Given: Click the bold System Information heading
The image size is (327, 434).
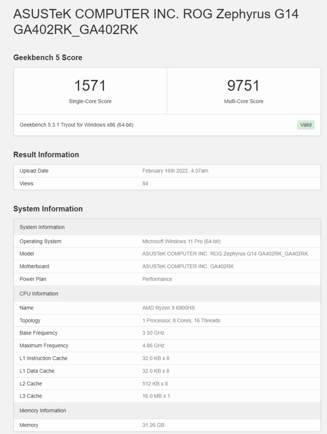Looking at the screenshot, I should [x=48, y=209].
